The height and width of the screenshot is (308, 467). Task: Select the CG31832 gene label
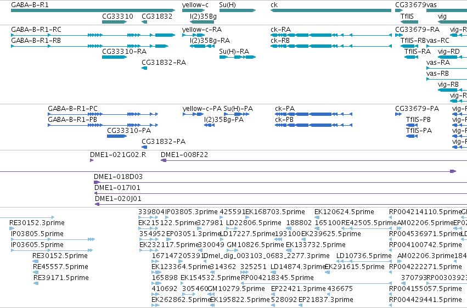coord(157,16)
